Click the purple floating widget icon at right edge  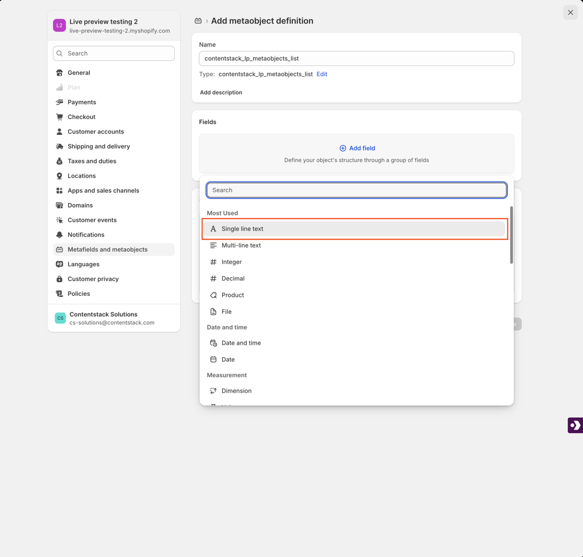575,425
